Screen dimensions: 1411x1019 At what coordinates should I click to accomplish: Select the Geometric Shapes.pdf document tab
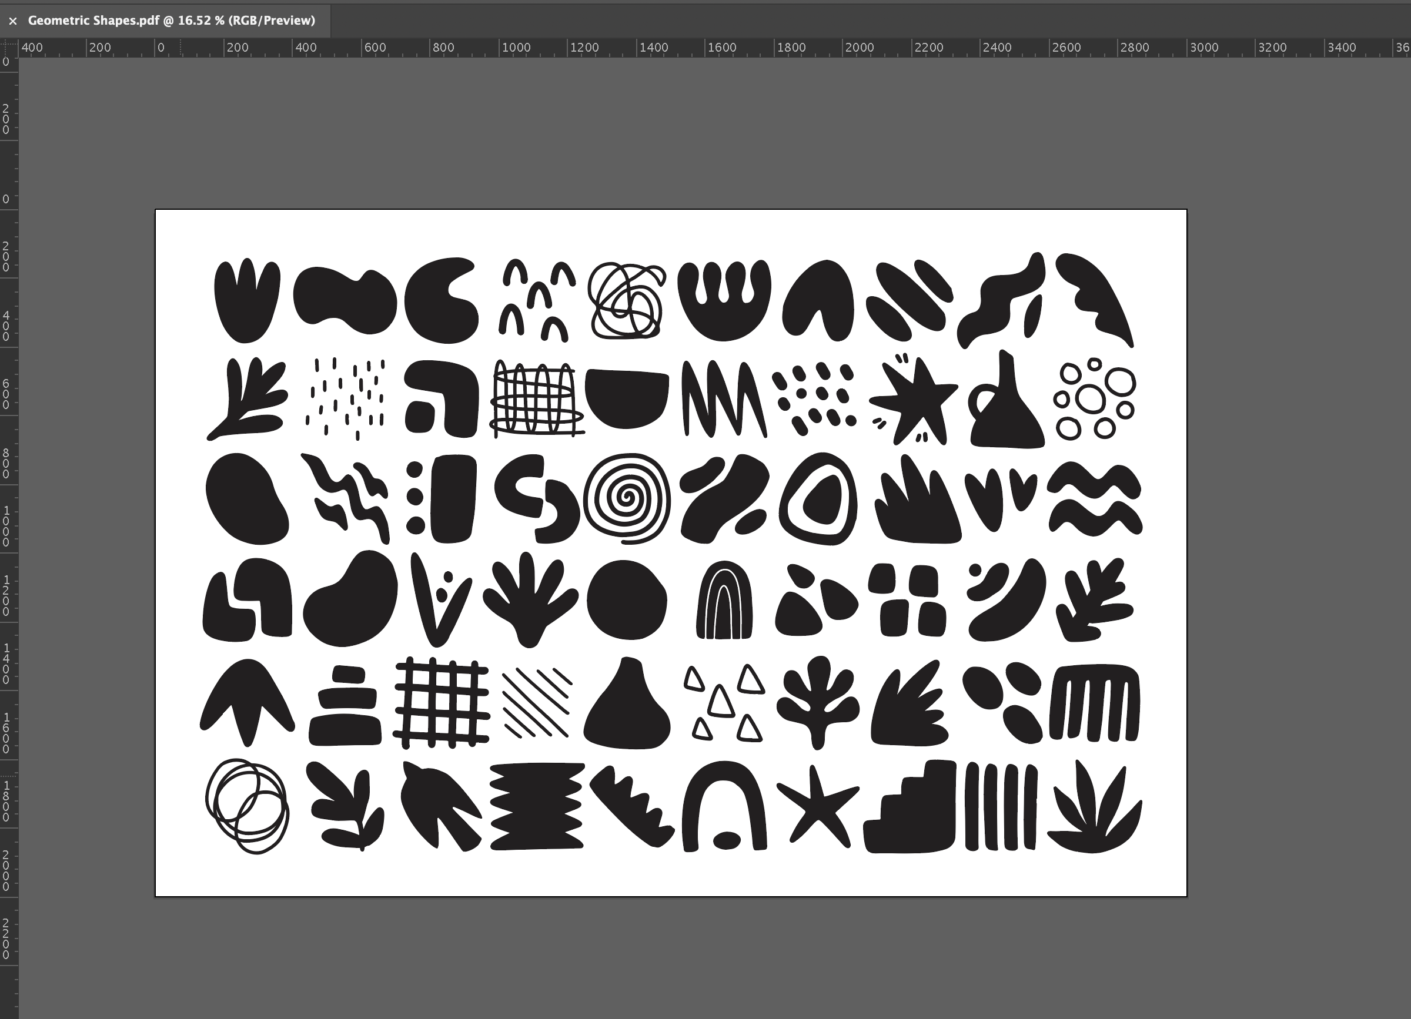coord(171,21)
